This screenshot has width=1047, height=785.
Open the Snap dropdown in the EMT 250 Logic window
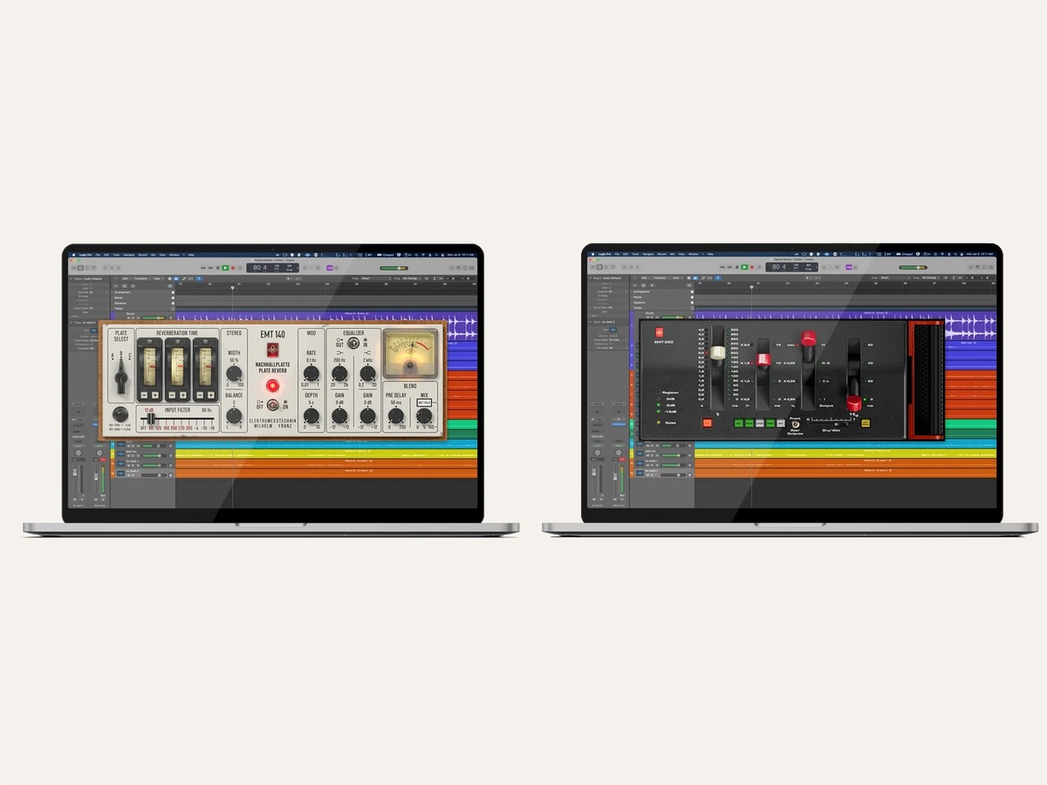pyautogui.click(x=894, y=278)
